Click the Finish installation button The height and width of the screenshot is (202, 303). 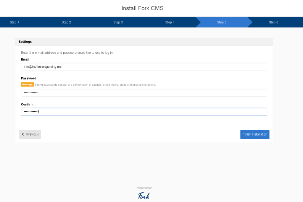coord(255,134)
